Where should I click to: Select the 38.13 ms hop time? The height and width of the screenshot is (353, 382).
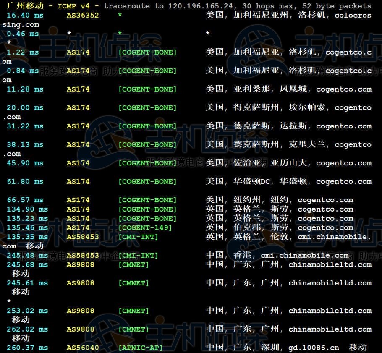[25, 145]
